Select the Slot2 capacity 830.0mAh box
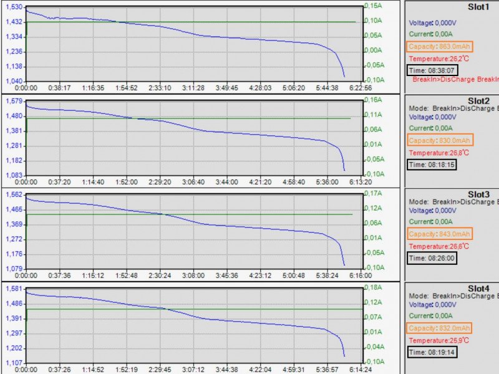This screenshot has width=499, height=374. [440, 140]
